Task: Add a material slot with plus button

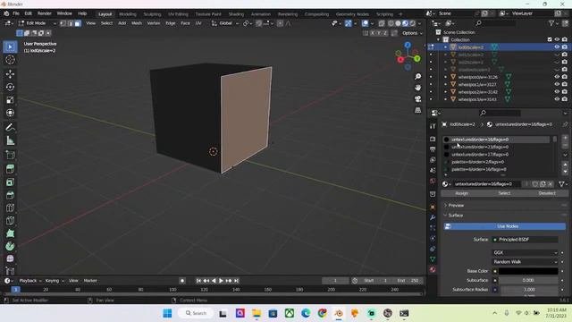Action: coord(565,138)
